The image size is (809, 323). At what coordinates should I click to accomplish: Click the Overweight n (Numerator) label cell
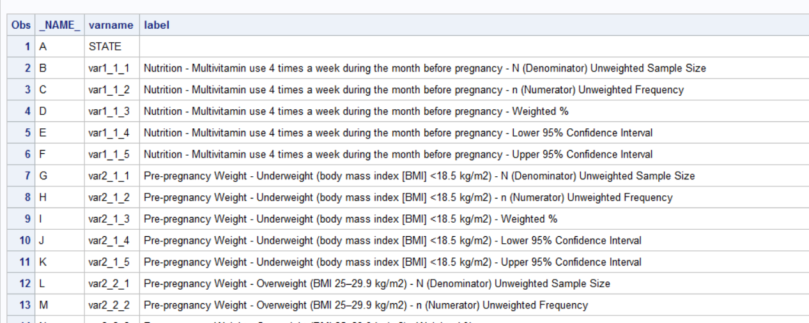(366, 305)
